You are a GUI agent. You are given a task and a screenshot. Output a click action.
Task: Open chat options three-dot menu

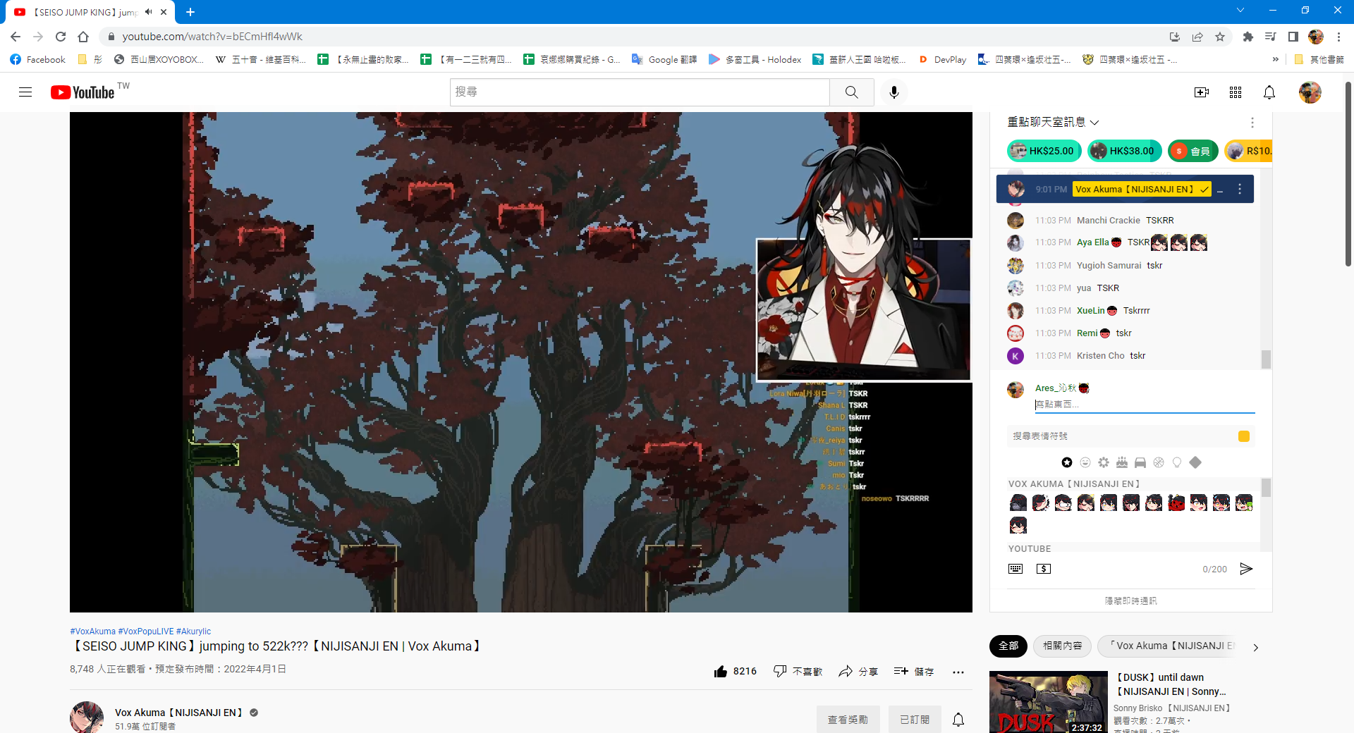tap(1252, 123)
